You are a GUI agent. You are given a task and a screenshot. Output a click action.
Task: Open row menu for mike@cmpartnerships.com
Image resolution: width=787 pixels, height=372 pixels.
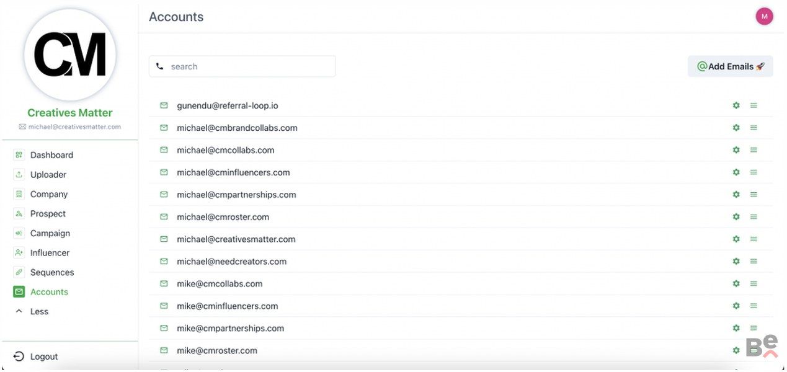(x=754, y=328)
